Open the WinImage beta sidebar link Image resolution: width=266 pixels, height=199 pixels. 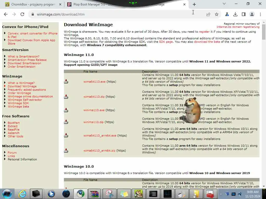(x=18, y=106)
